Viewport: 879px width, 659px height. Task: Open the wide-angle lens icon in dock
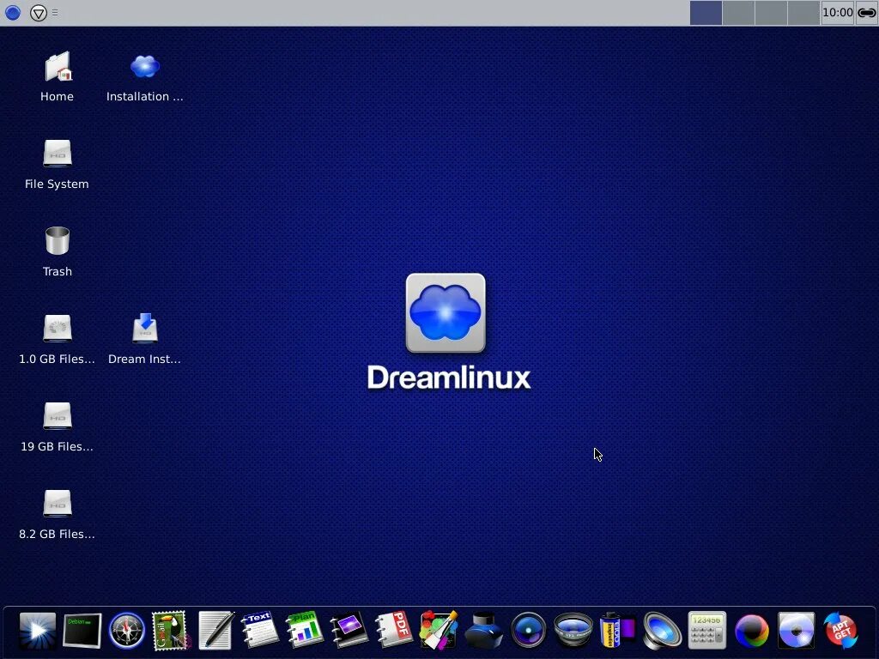point(573,631)
